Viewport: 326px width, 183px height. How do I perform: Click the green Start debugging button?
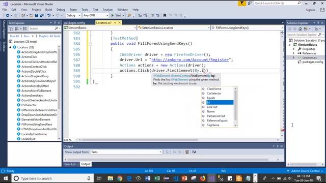coord(118,15)
